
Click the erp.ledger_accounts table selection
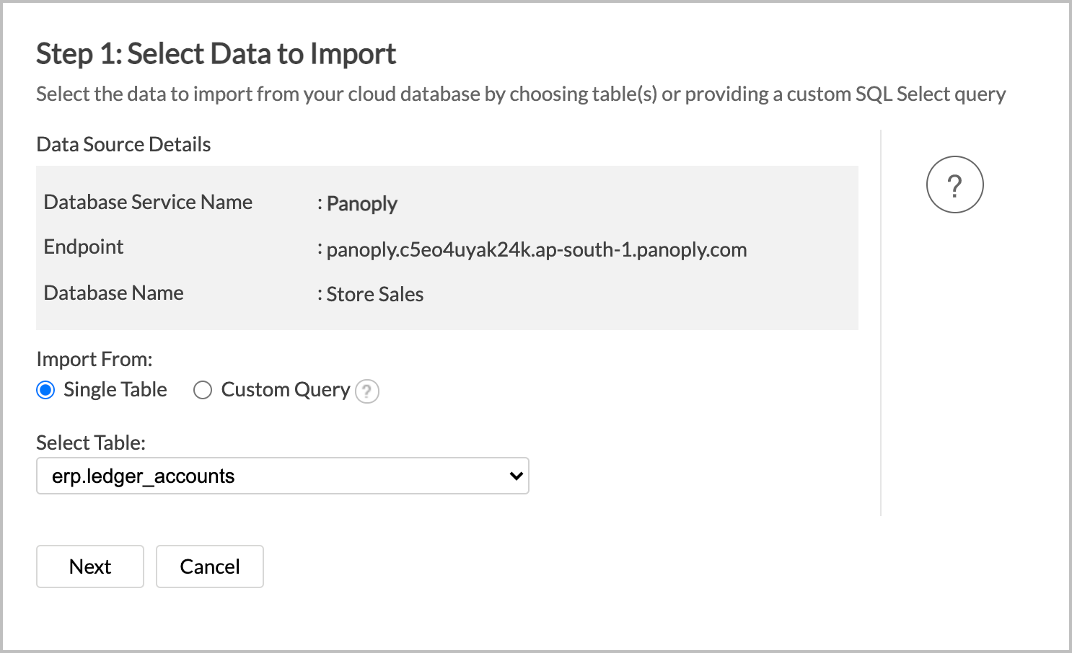[142, 476]
